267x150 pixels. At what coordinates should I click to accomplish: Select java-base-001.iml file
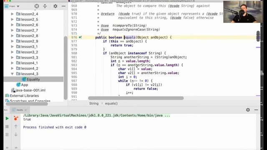(x=30, y=90)
